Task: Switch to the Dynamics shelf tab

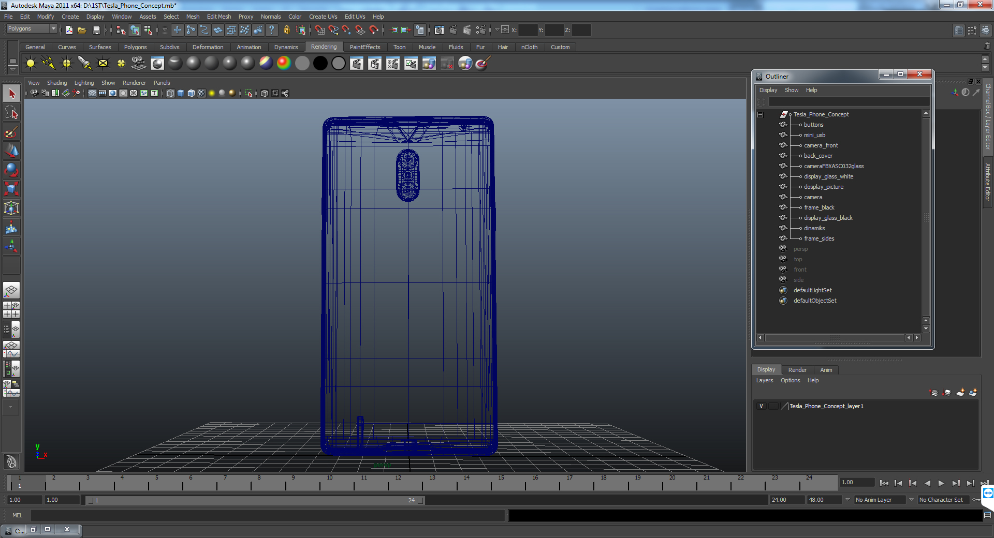Action: pos(286,47)
